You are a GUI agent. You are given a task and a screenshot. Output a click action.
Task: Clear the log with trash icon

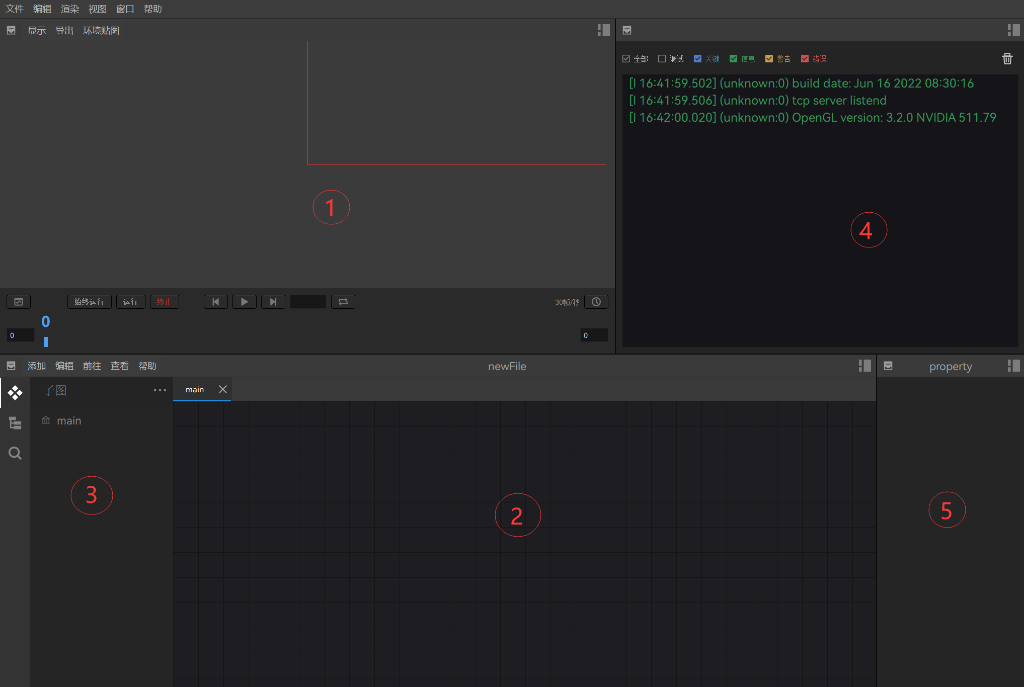pyautogui.click(x=1007, y=59)
